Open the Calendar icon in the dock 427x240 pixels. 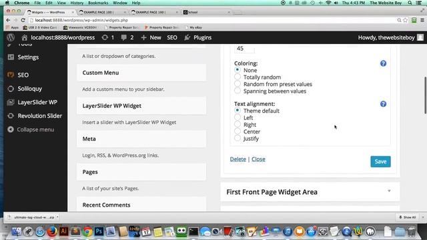(x=146, y=231)
